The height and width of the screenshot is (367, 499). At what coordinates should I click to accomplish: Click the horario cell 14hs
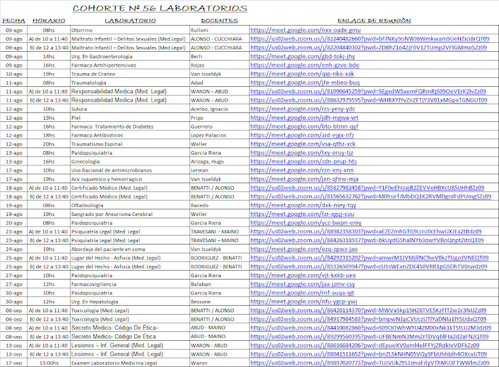coord(49,57)
